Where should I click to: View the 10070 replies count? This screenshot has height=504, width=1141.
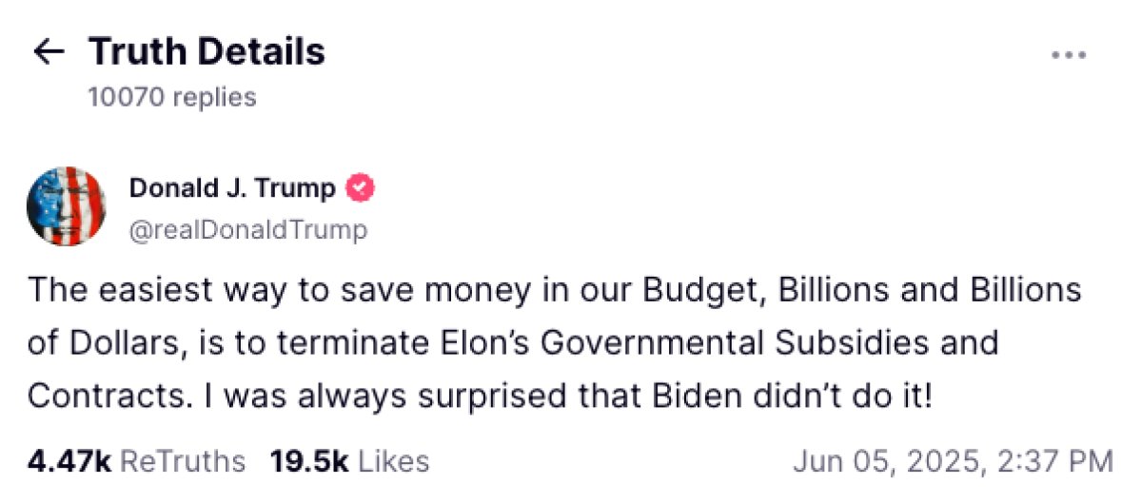point(171,97)
